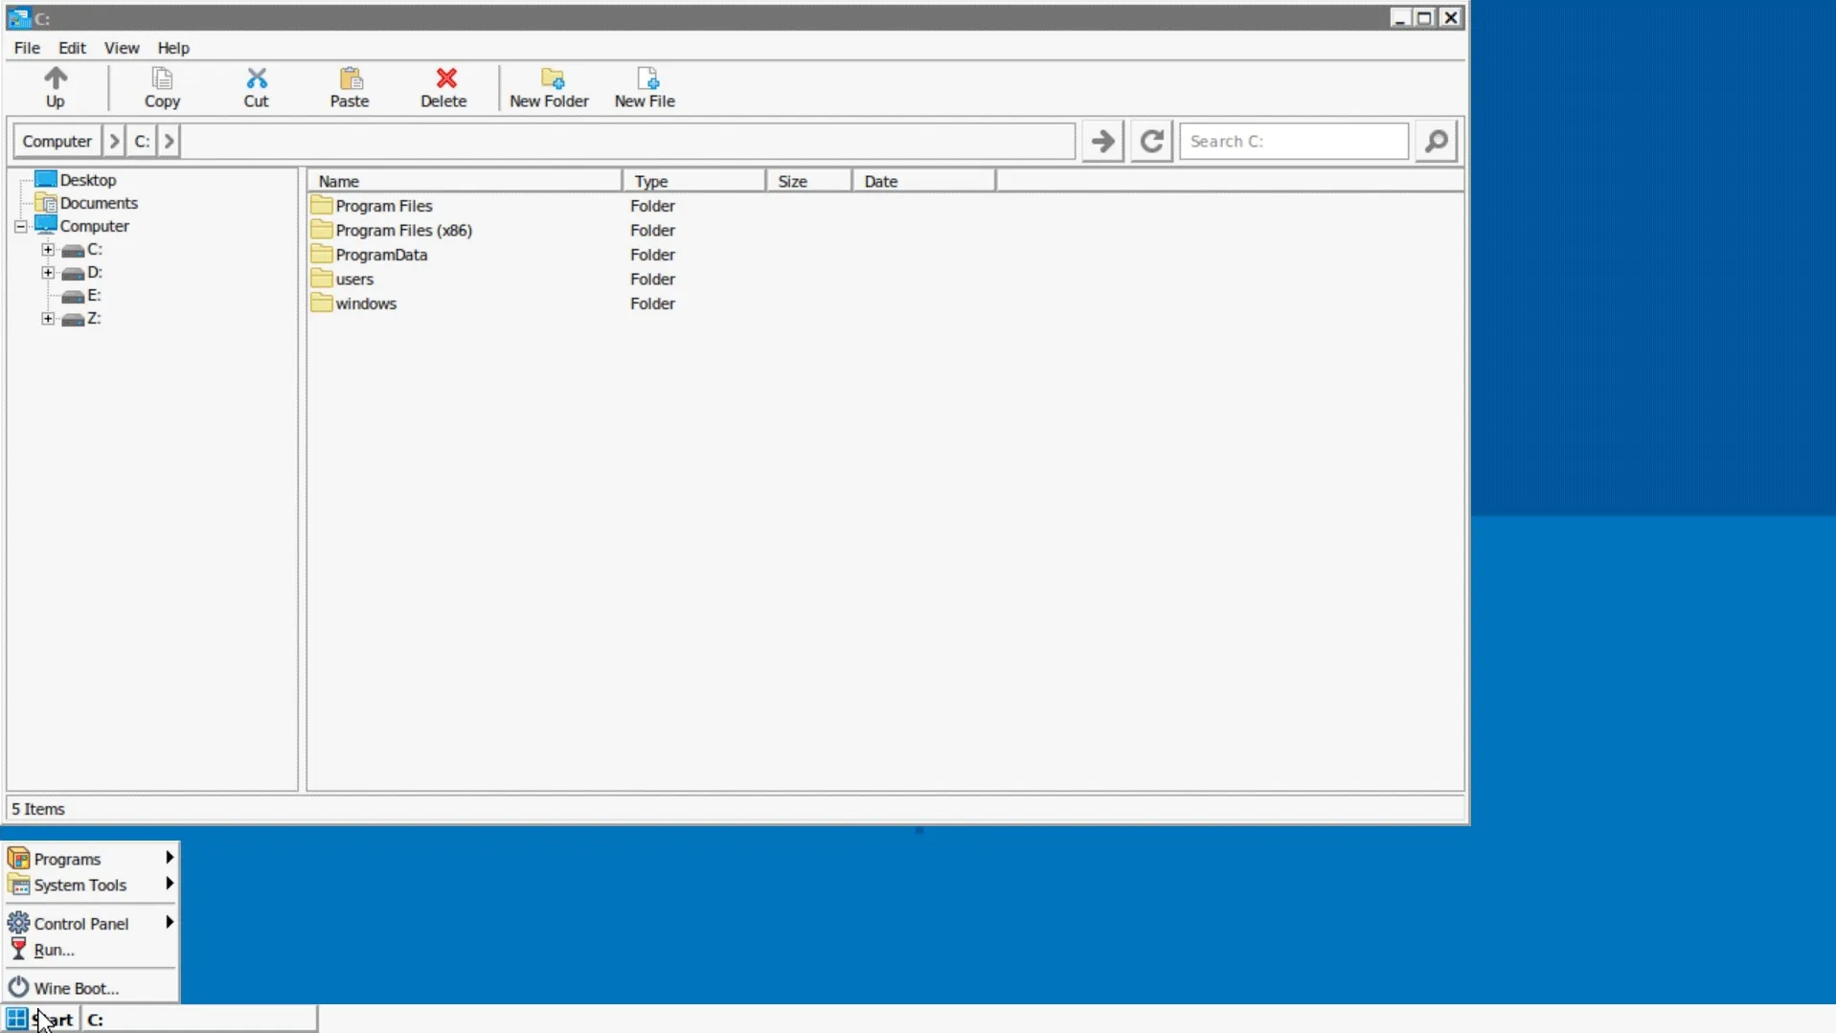Open the windows folder
Viewport: 1836px width, 1033px height.
[366, 303]
